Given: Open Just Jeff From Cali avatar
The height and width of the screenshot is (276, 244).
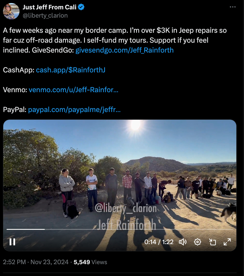Looking at the screenshot, I should (x=11, y=11).
